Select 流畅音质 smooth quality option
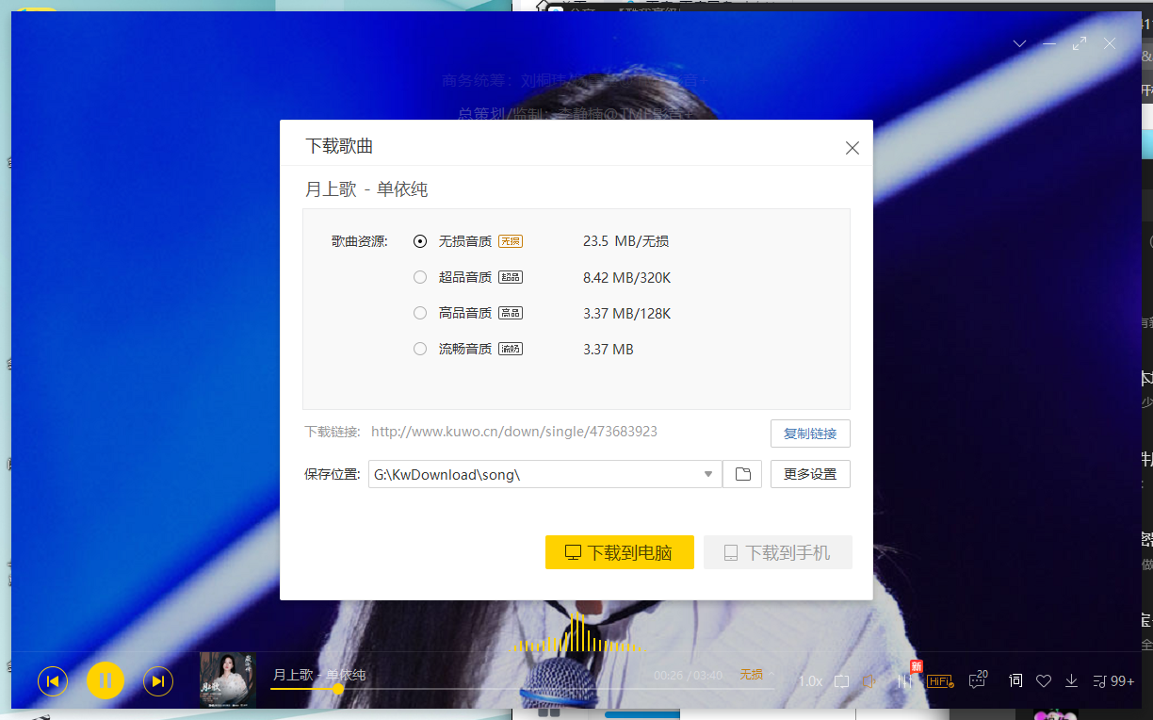 tap(420, 349)
